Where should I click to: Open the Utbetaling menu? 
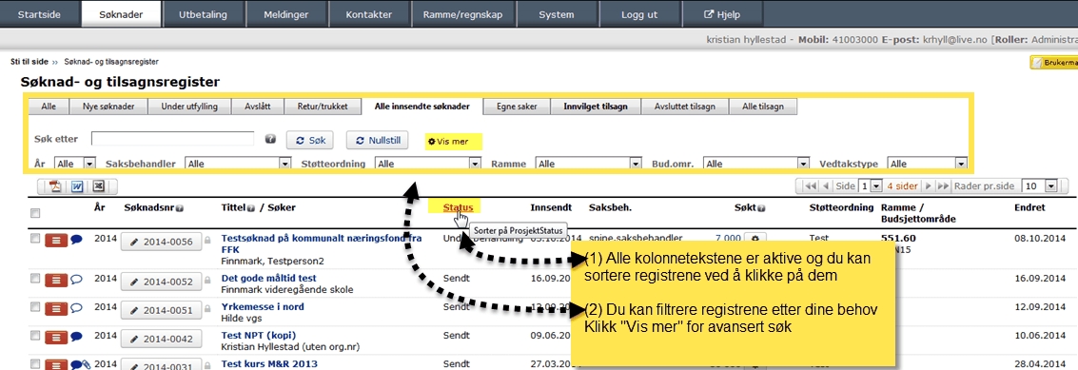203,14
